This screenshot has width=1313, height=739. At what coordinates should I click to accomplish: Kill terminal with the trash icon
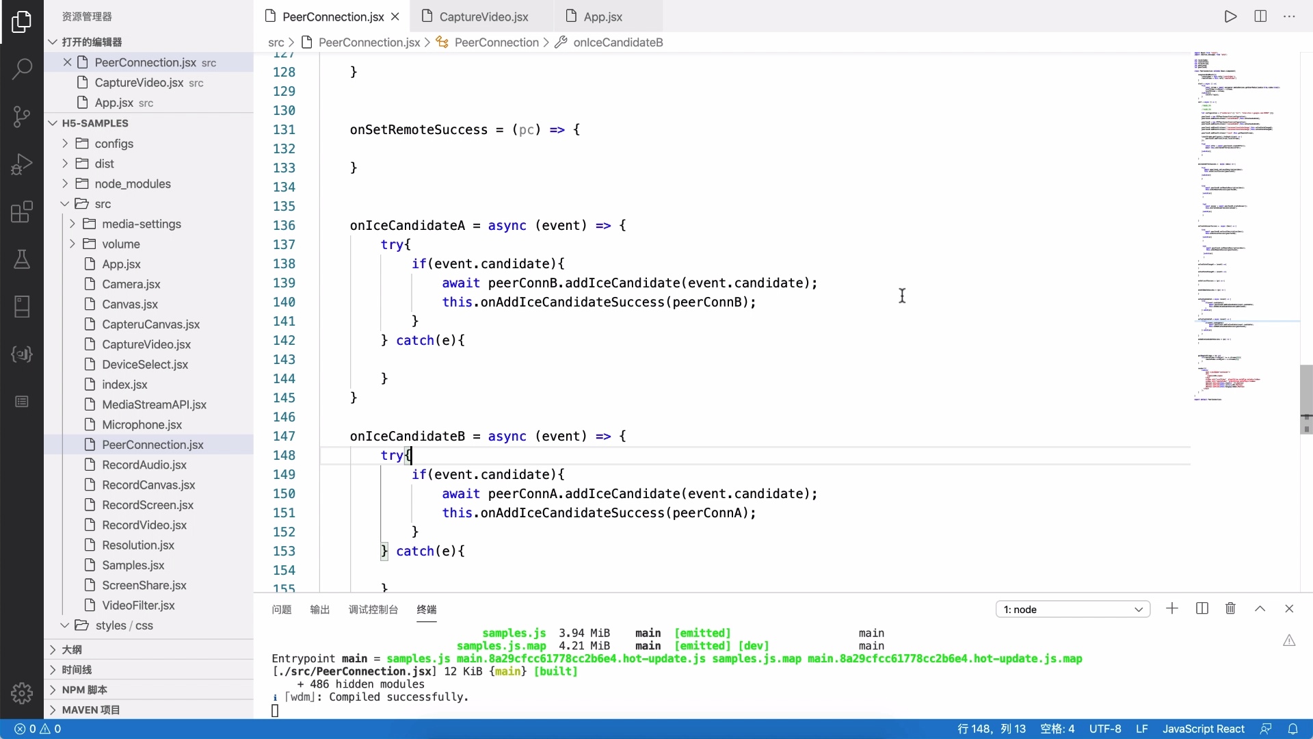click(x=1230, y=608)
